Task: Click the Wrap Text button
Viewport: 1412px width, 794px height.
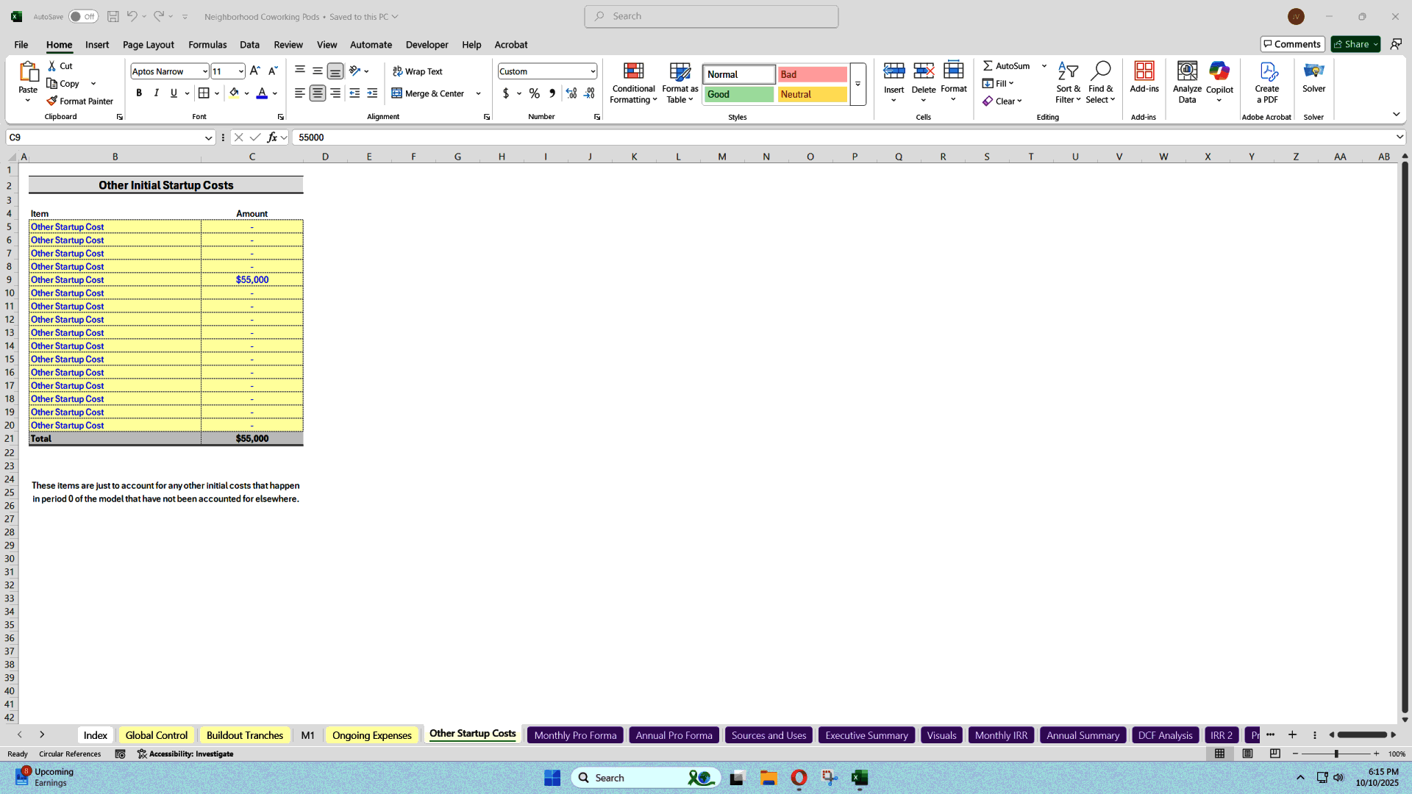Action: click(418, 71)
